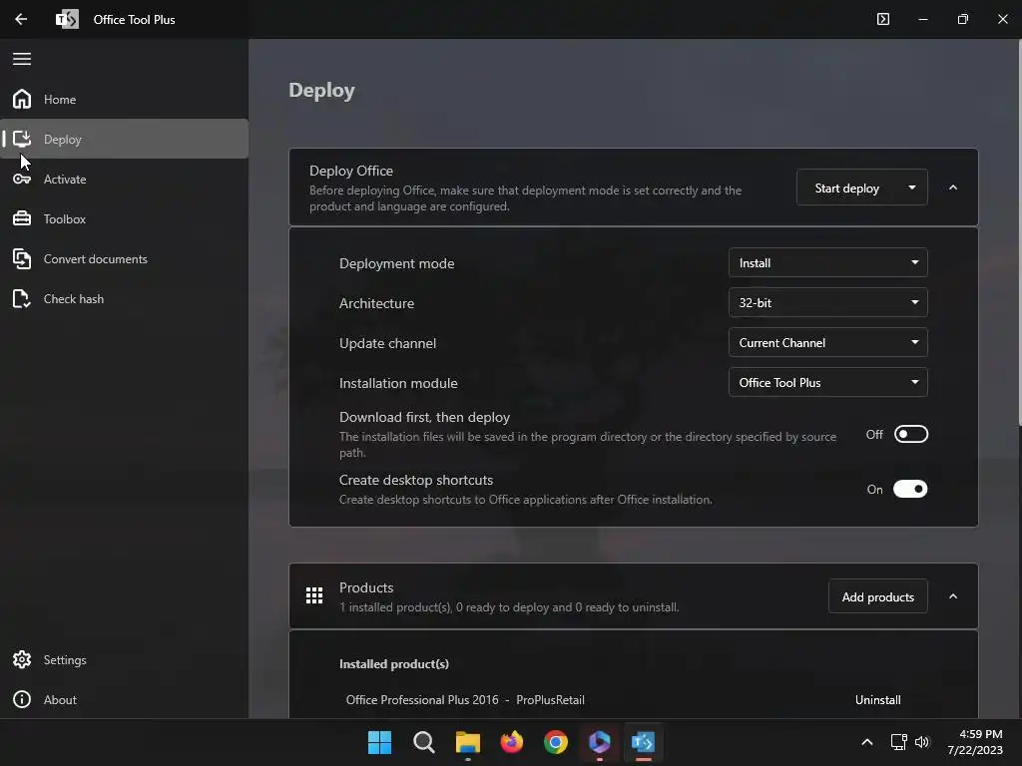
Task: Launch Google Chrome from taskbar
Action: point(555,742)
